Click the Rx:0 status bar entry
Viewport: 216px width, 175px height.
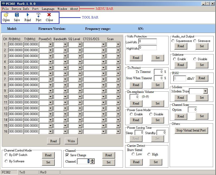coord(50,172)
